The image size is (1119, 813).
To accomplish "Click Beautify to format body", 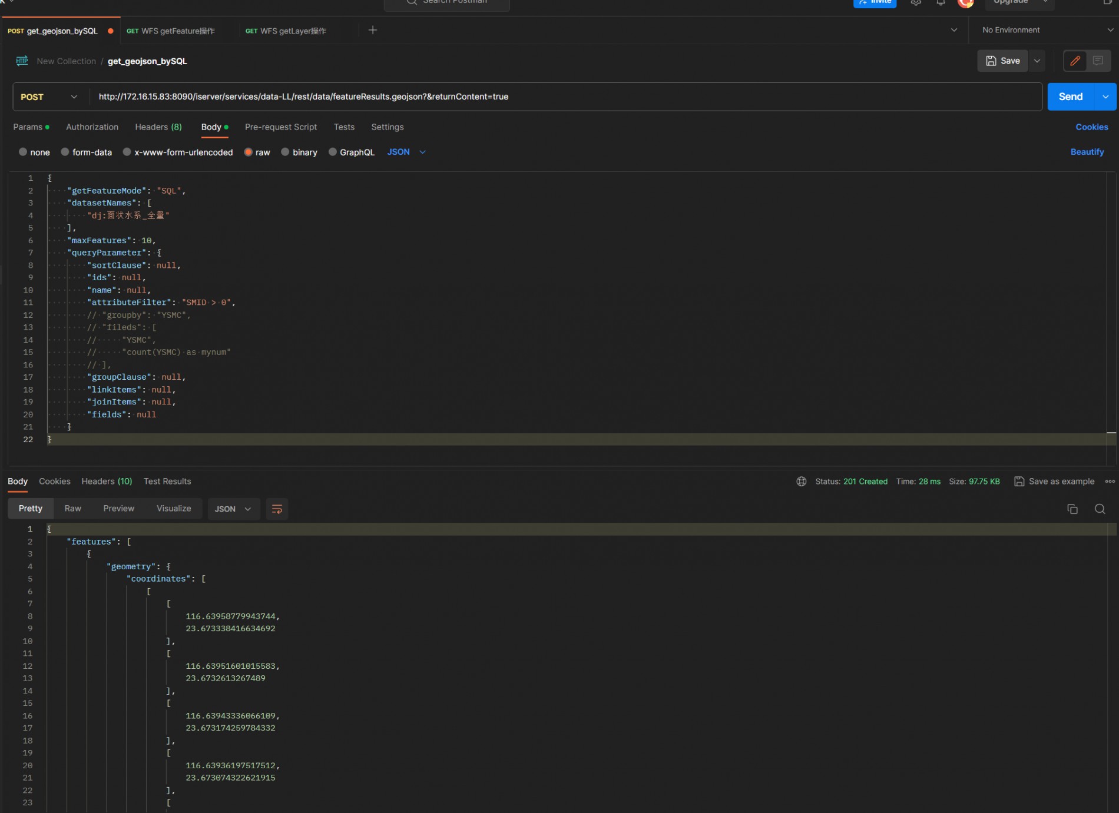I will point(1087,152).
